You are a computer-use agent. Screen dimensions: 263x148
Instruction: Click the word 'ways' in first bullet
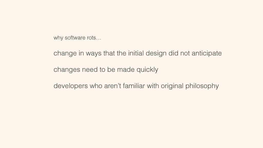pos(93,53)
